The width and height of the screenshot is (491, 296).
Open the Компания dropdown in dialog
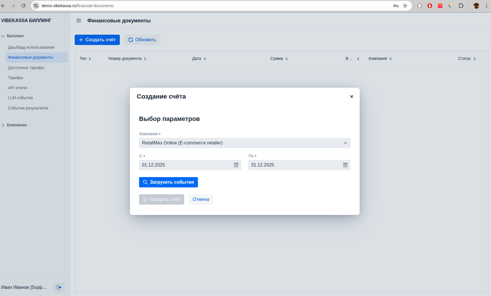[244, 143]
